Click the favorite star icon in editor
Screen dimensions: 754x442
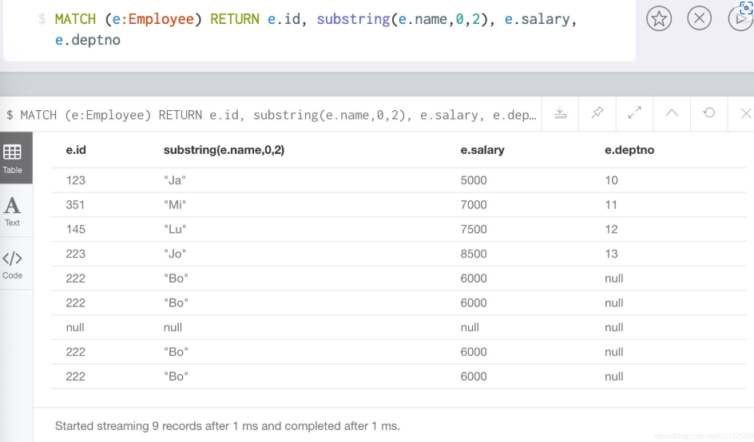(x=659, y=18)
